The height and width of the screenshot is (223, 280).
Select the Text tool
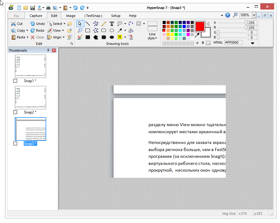click(x=112, y=24)
